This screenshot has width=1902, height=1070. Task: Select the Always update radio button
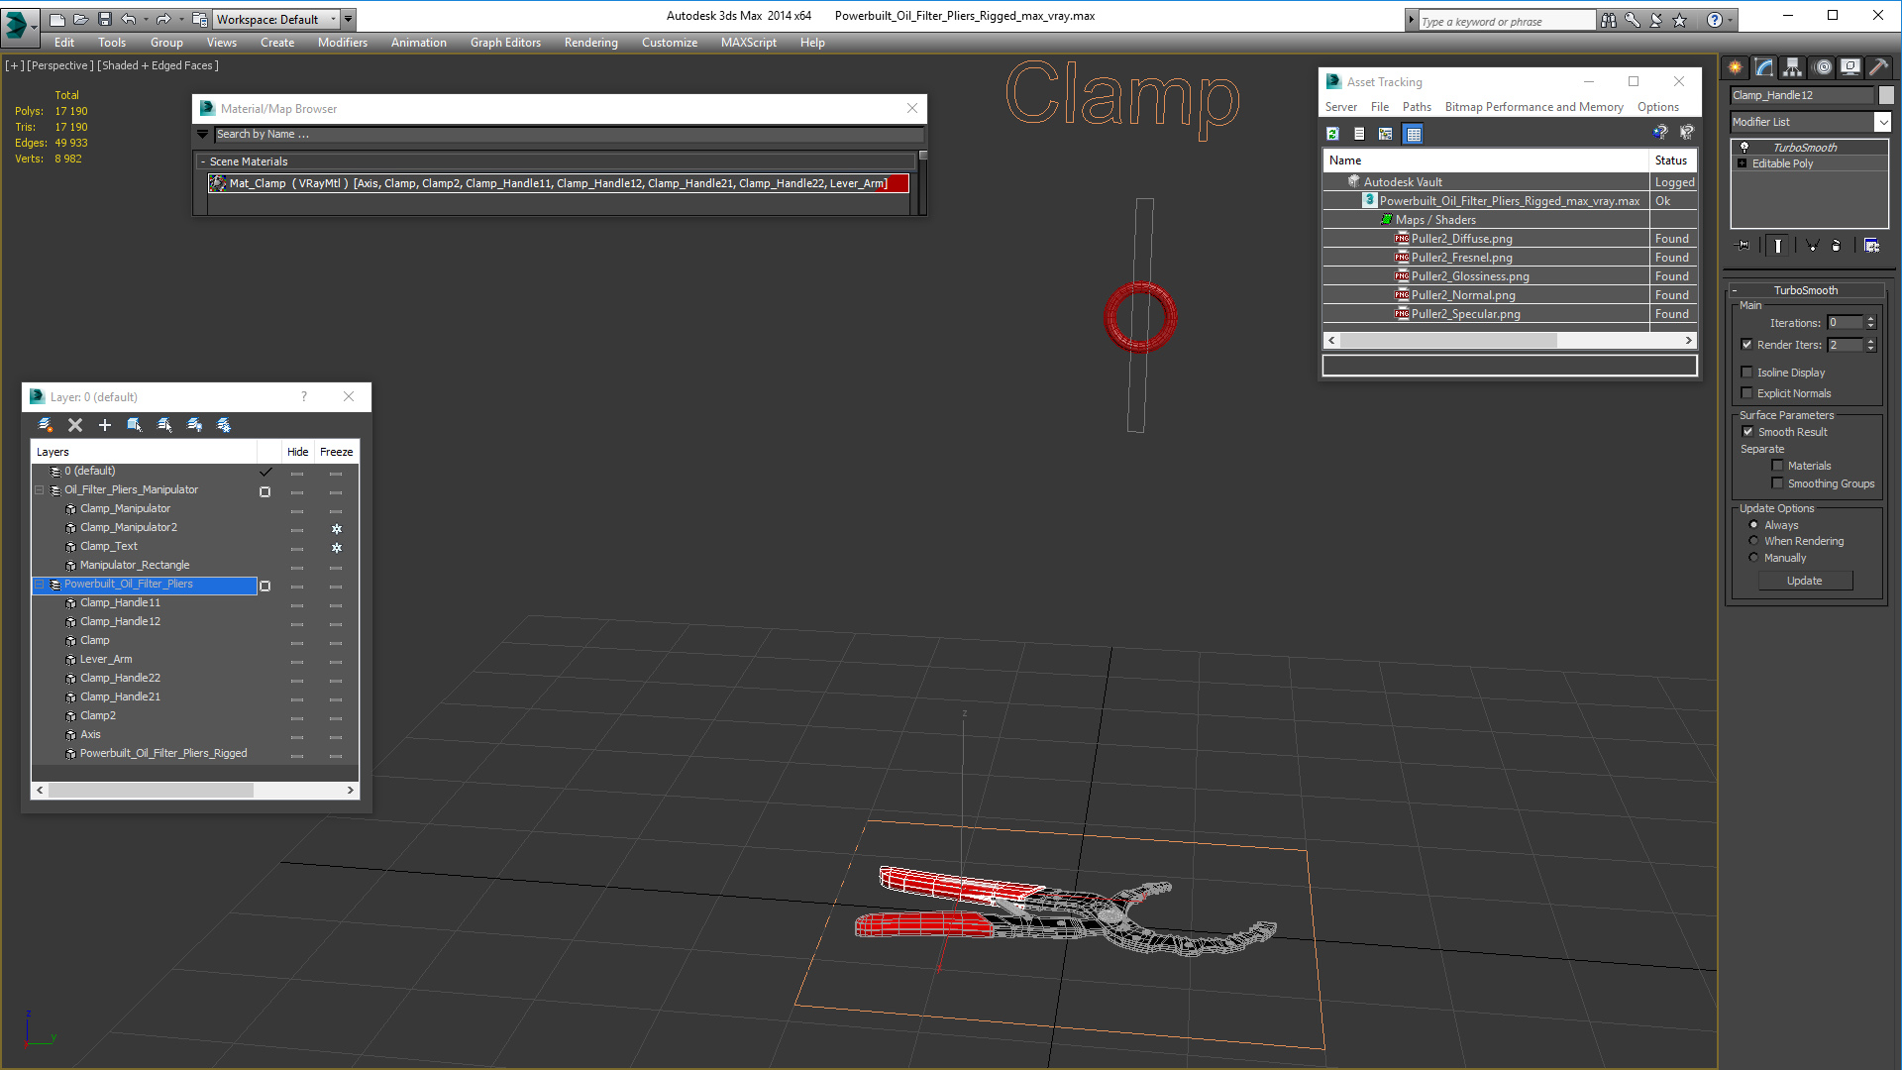[1754, 525]
